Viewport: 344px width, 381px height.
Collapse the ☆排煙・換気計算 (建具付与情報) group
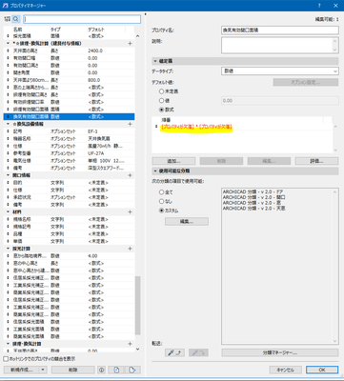point(9,44)
